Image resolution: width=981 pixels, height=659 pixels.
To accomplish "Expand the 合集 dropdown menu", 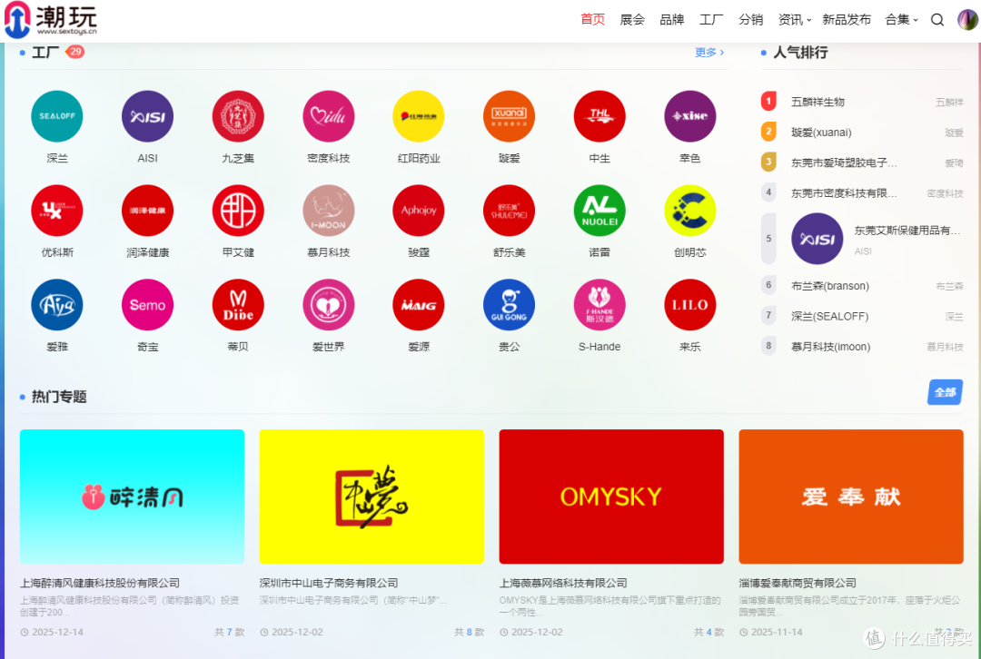I will coord(901,20).
